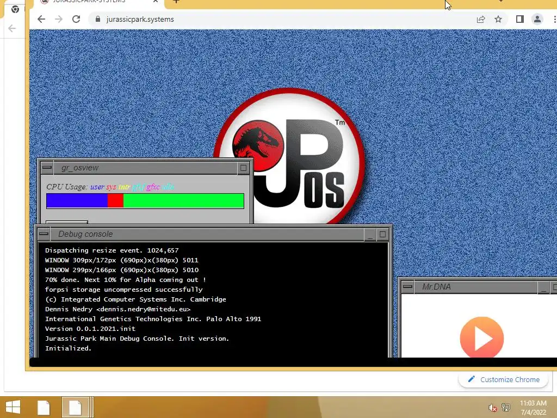Minimize the Mr.DNA window

(543, 287)
